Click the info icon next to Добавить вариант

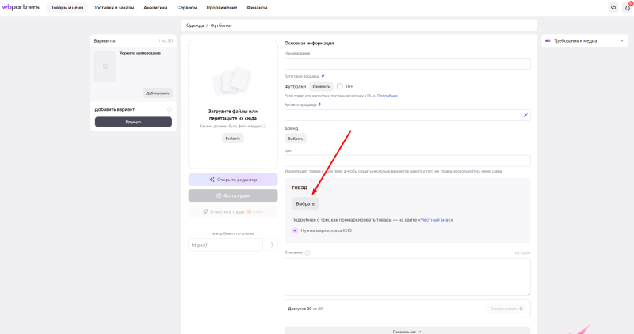pyautogui.click(x=170, y=109)
